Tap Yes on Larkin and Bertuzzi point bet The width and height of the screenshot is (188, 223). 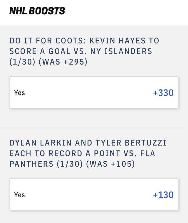[x=19, y=195]
